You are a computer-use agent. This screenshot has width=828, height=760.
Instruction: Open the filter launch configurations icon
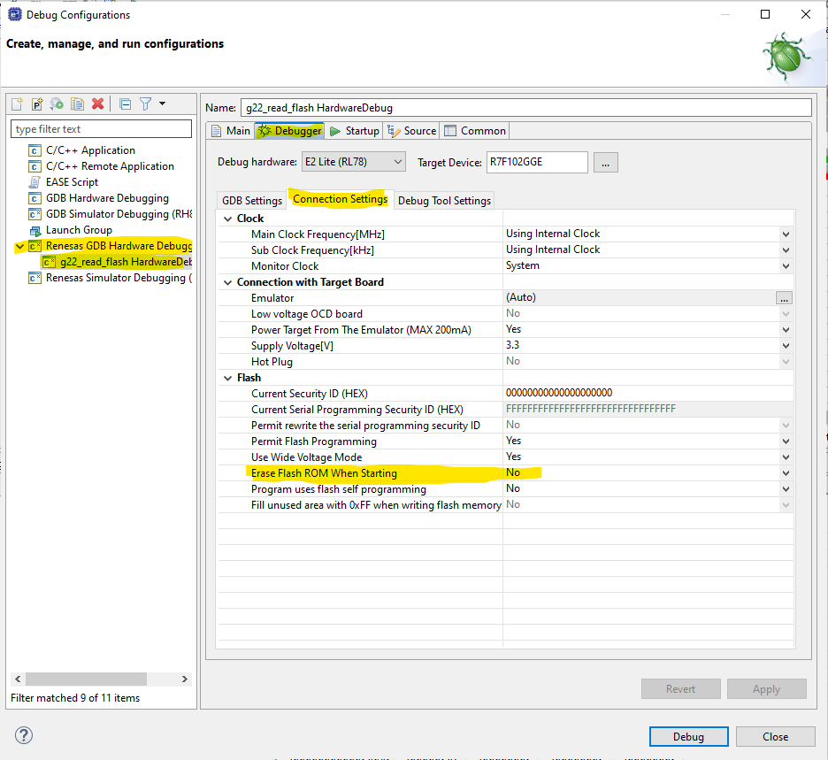(145, 104)
